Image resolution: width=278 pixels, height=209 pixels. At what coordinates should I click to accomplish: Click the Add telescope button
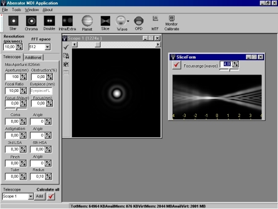(39, 196)
